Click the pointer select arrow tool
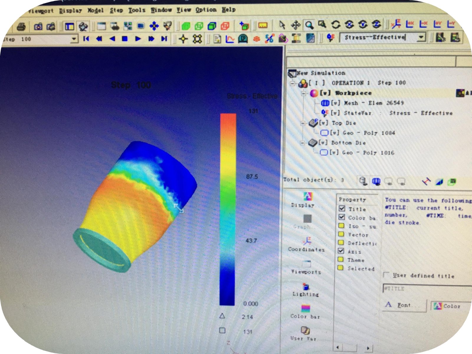The height and width of the screenshot is (354, 472). pyautogui.click(x=282, y=25)
